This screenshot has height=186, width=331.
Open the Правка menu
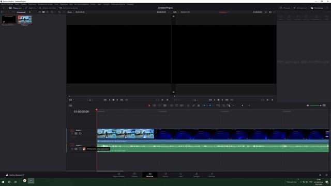[23, 4]
